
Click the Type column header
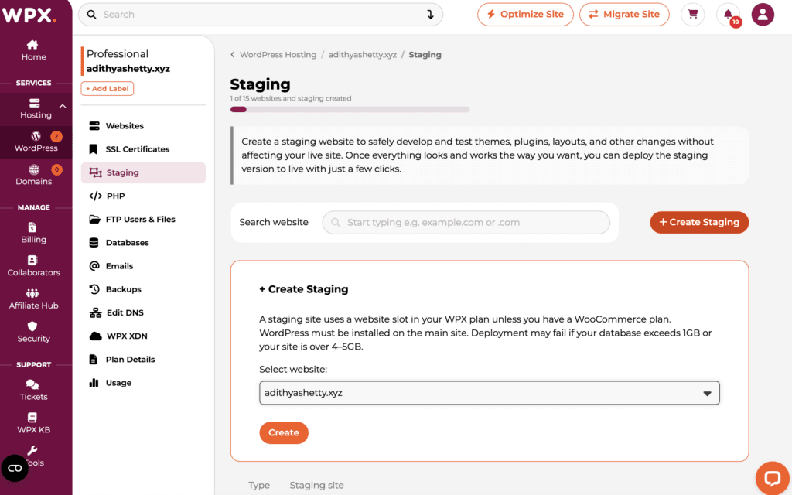tap(259, 486)
